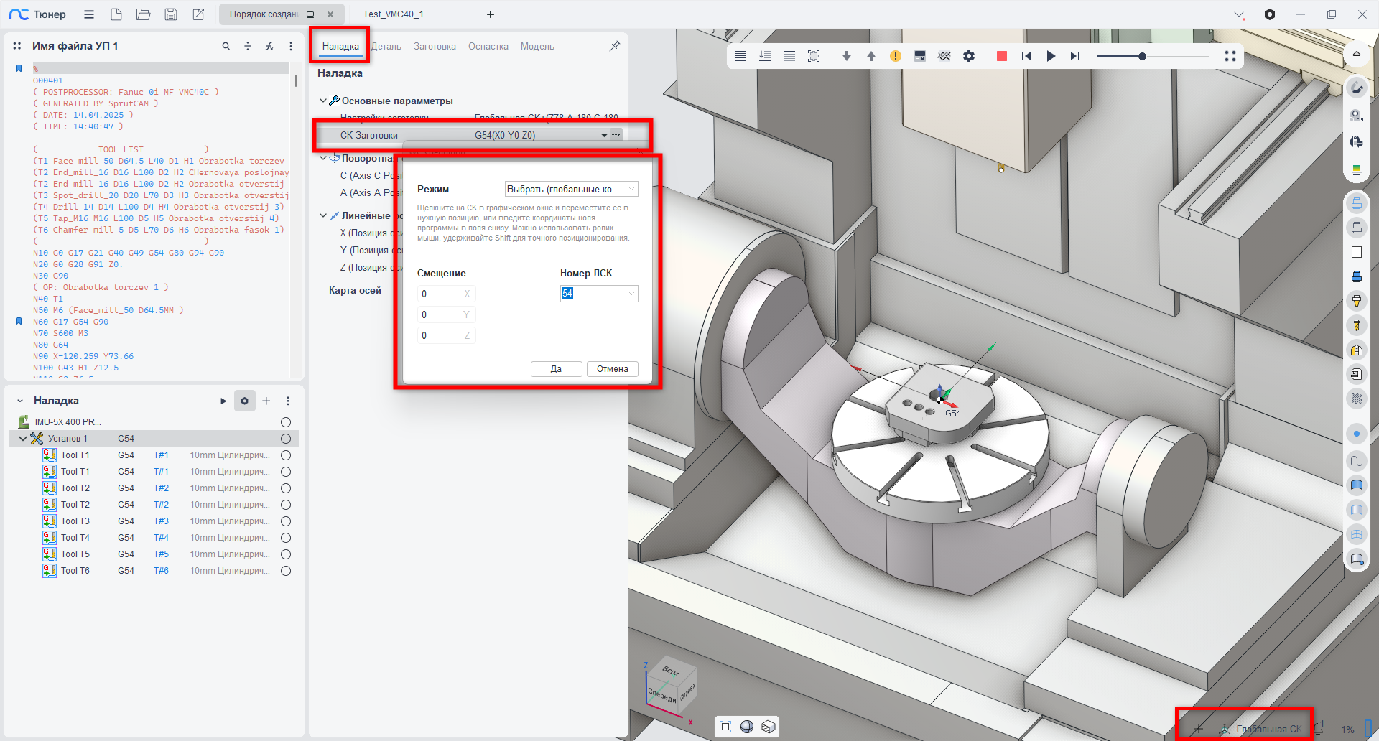
Task: Open simulation settings gear icon
Action: (969, 56)
